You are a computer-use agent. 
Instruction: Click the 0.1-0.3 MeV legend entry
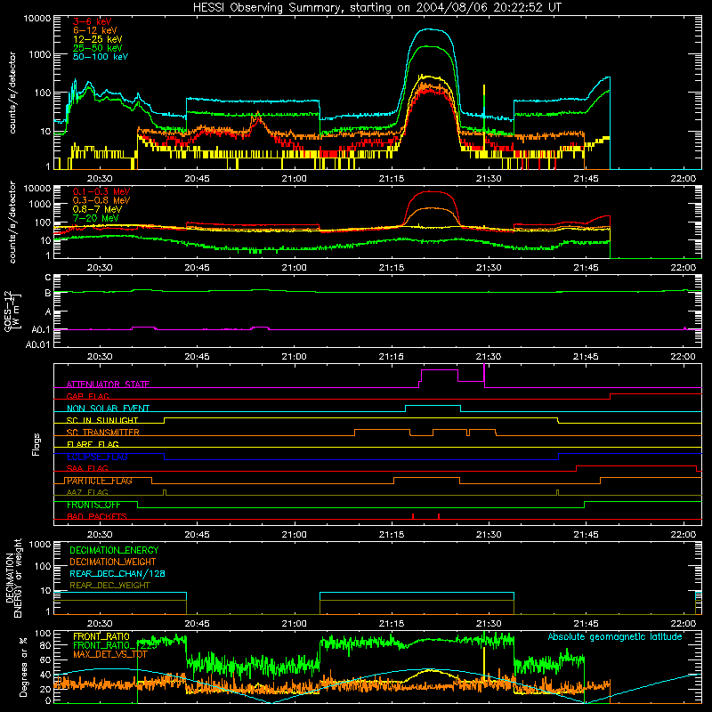101,191
